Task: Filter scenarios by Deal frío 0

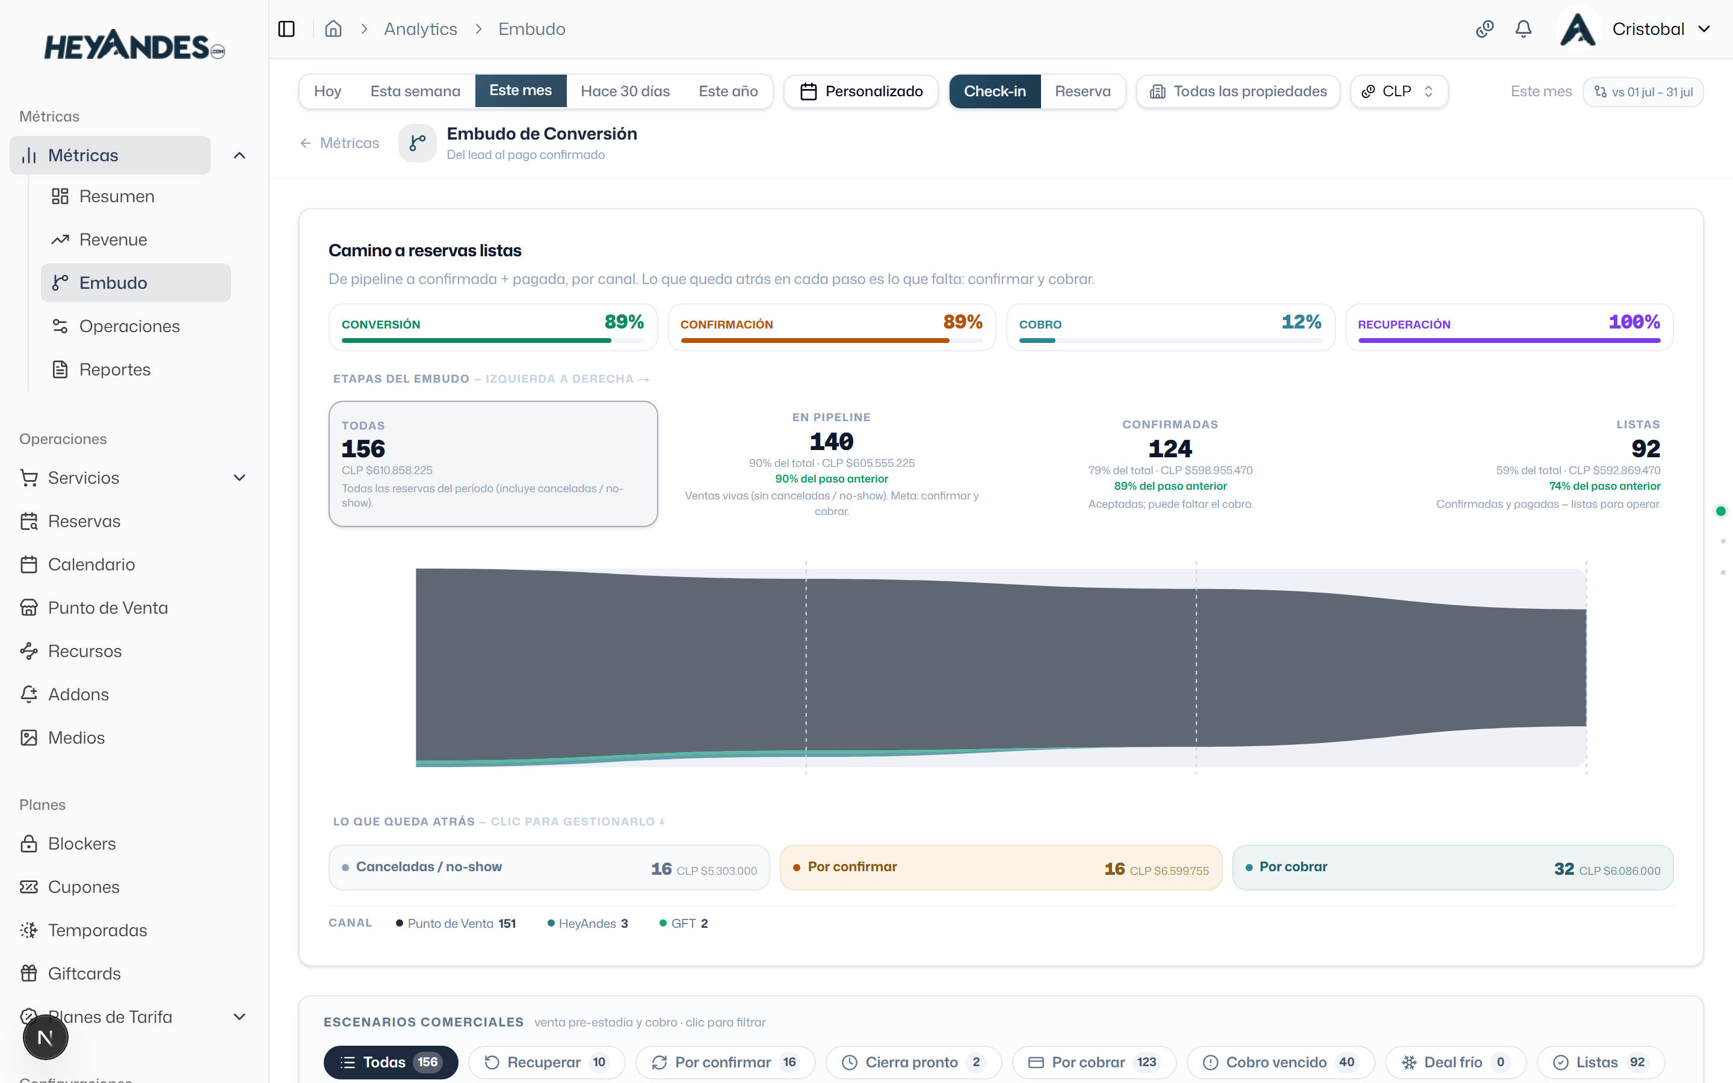Action: [x=1456, y=1062]
